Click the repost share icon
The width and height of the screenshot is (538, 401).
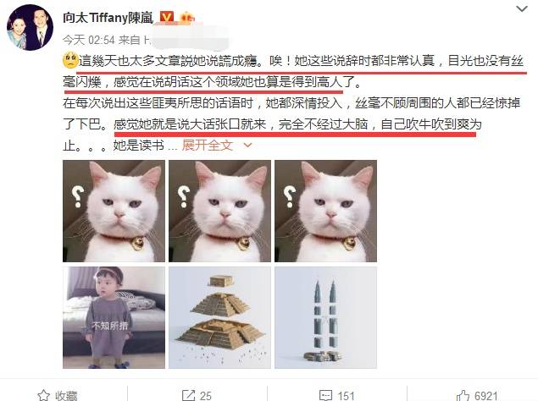pos(188,395)
